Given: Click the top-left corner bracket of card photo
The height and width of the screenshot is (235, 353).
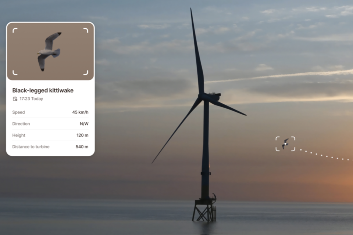Looking at the screenshot, I should point(15,30).
